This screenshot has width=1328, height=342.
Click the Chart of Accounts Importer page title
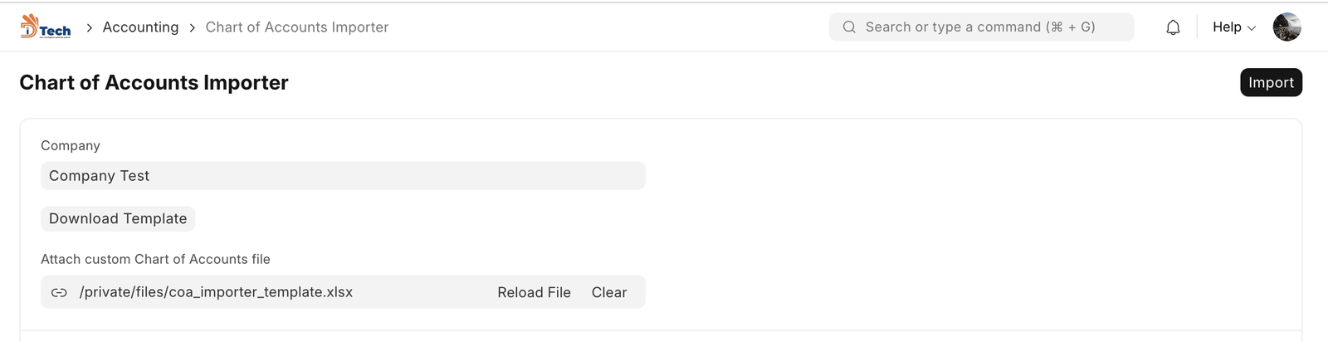(154, 82)
